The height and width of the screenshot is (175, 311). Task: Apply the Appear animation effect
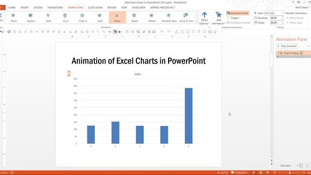click(x=31, y=17)
